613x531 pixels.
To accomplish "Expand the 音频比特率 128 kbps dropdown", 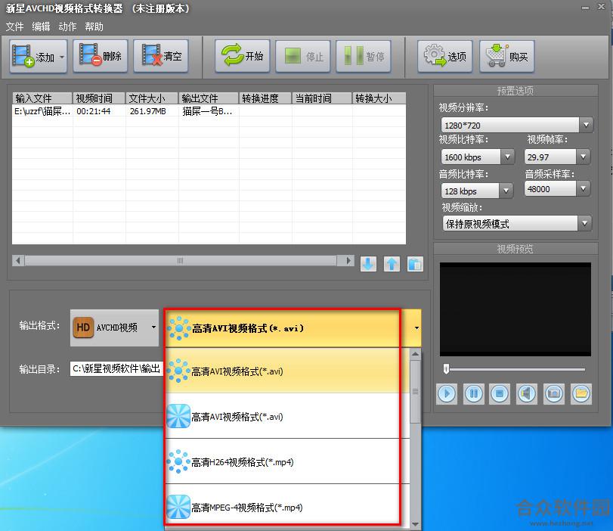I will pos(506,191).
